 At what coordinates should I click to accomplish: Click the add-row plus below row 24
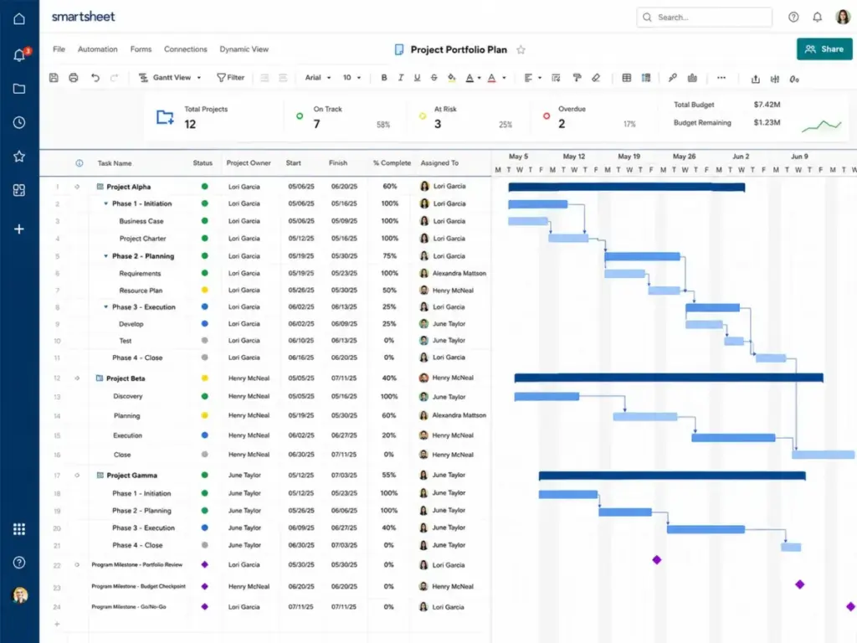(57, 624)
